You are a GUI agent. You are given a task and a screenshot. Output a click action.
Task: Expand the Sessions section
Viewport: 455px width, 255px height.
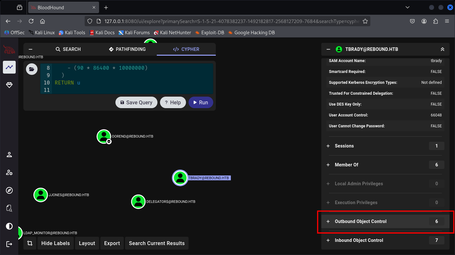(344, 146)
